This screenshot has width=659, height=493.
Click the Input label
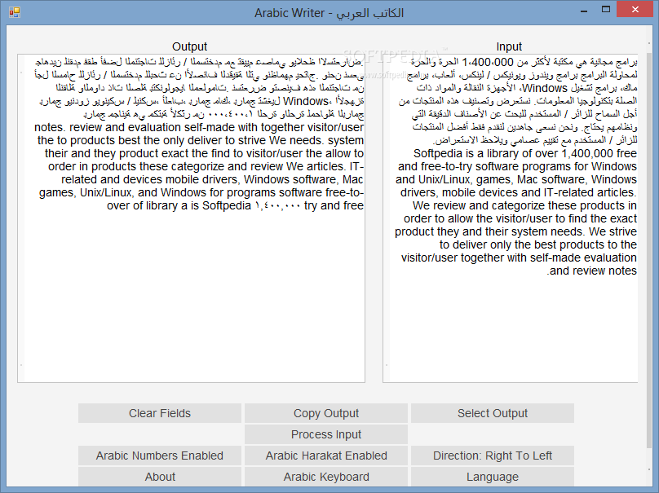(509, 46)
